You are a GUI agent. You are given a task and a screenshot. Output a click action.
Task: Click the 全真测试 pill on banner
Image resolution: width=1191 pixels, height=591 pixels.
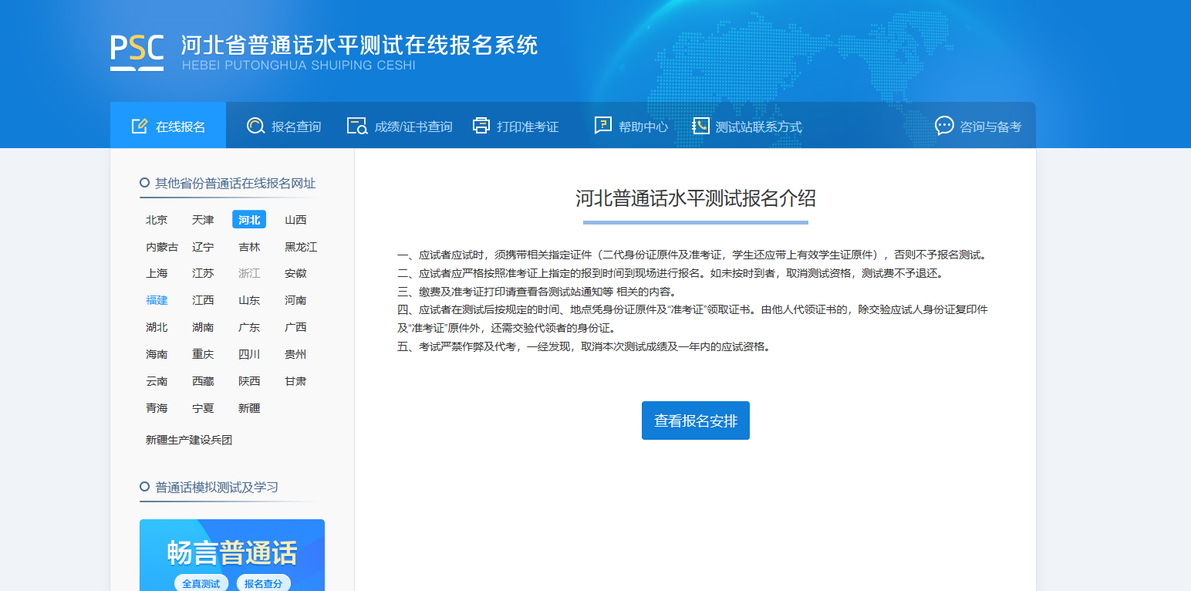coord(201,583)
